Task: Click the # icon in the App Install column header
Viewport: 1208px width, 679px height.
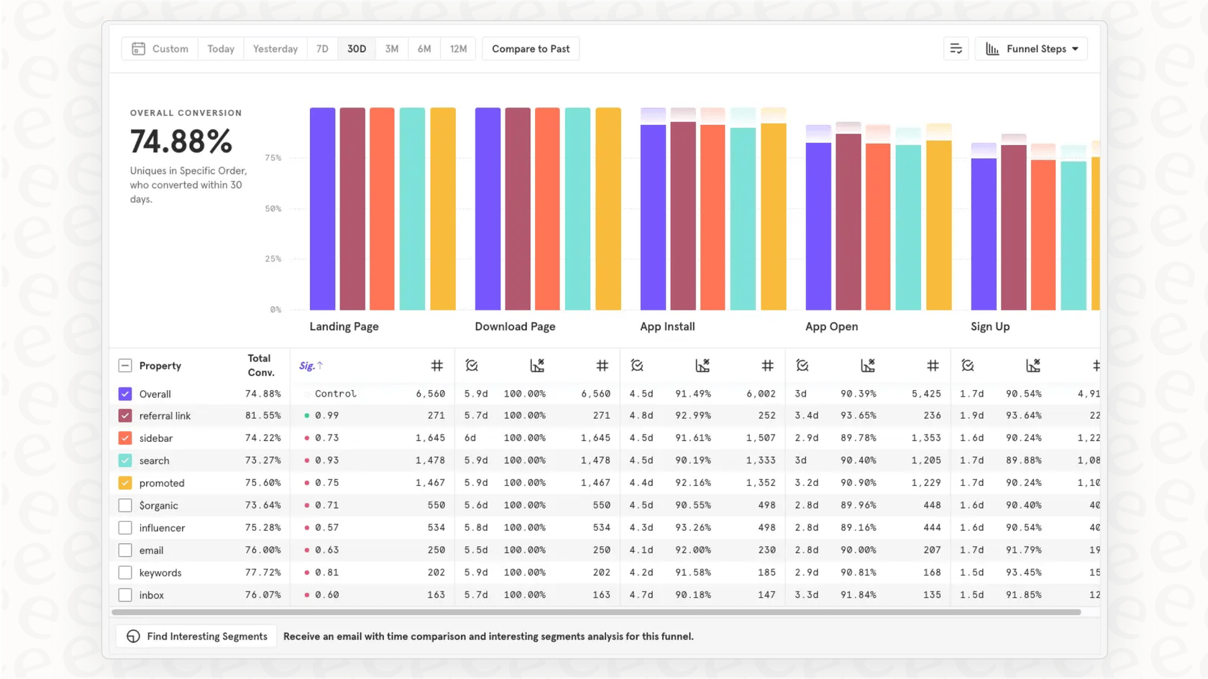Action: (767, 366)
